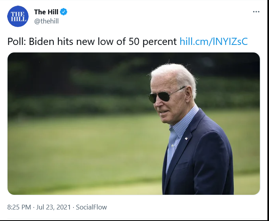Enlarge the attached photo of man in sunglasses
The image size is (269, 221).
134,124
